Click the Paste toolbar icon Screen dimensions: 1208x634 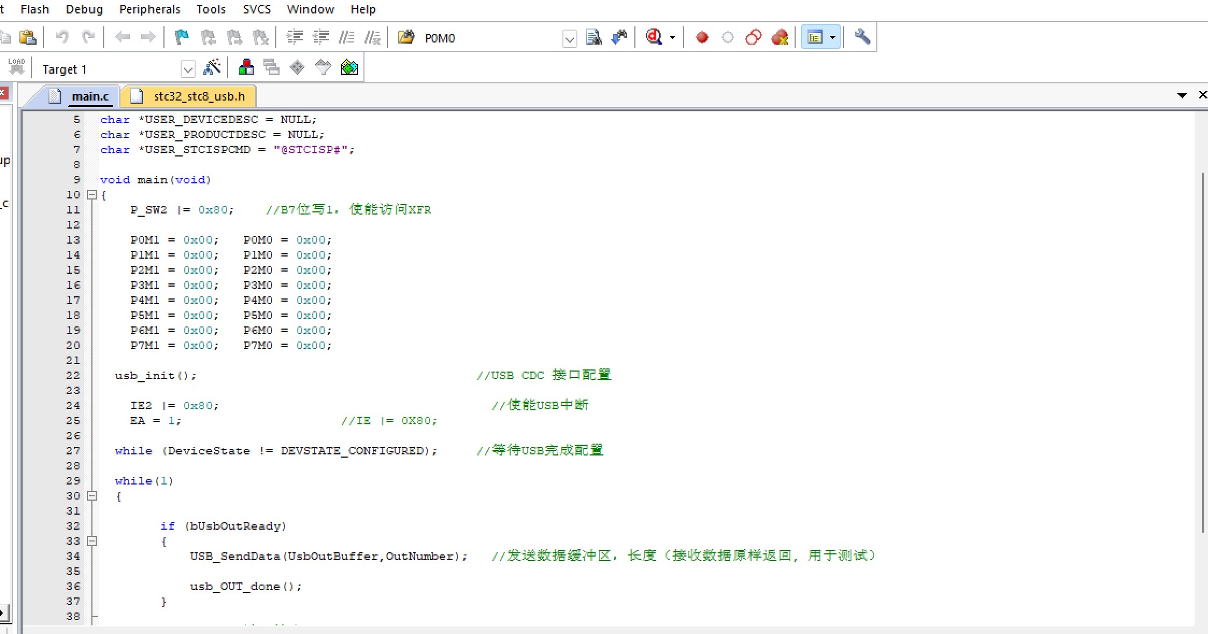(x=27, y=37)
